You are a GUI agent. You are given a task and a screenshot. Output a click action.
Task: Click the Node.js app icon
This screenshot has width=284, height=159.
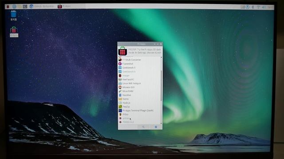(120, 103)
